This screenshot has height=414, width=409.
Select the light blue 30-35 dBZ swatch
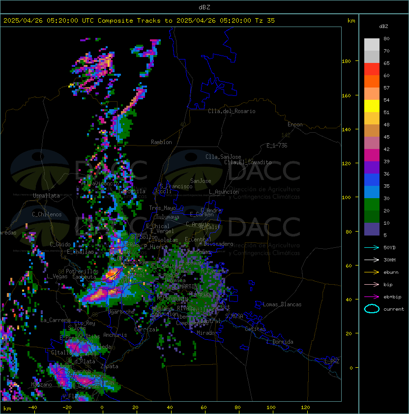click(372, 192)
